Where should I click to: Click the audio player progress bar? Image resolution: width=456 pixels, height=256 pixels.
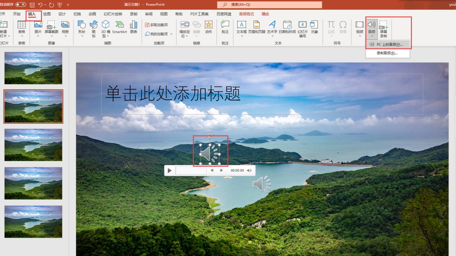tap(191, 170)
